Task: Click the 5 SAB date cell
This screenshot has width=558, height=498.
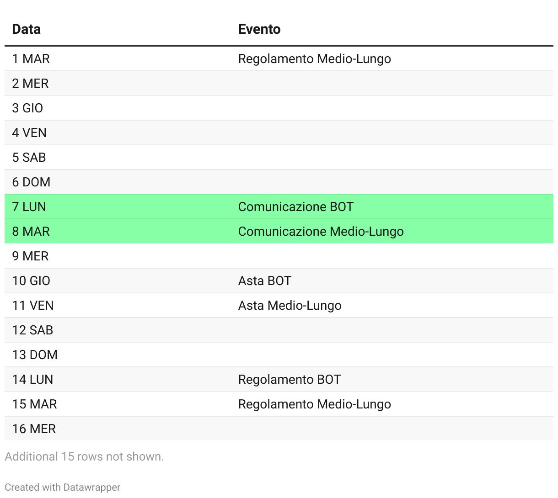Action: tap(29, 158)
